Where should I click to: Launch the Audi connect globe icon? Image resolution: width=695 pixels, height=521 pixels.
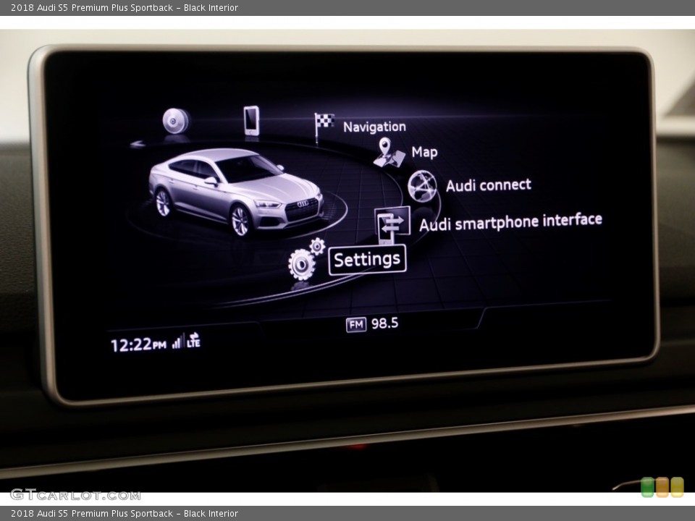pyautogui.click(x=422, y=186)
